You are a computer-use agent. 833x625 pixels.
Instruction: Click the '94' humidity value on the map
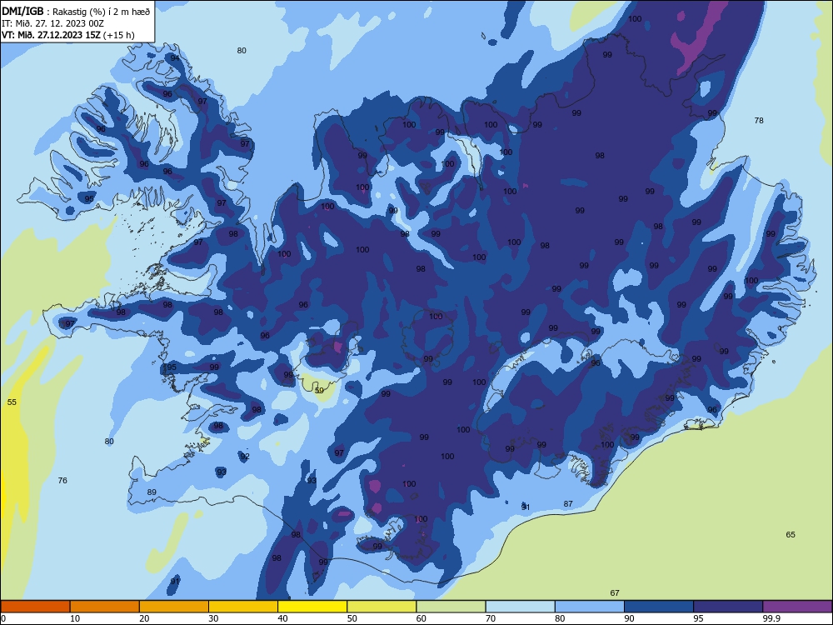coord(175,58)
